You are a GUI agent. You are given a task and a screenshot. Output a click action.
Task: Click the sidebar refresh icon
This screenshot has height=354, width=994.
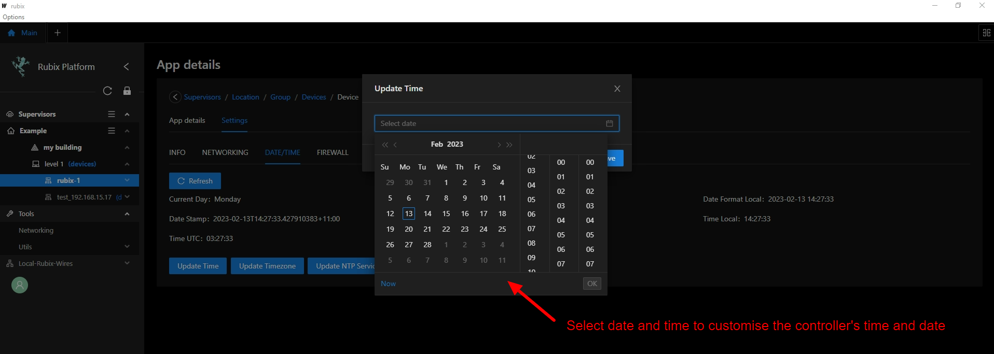[x=107, y=91]
